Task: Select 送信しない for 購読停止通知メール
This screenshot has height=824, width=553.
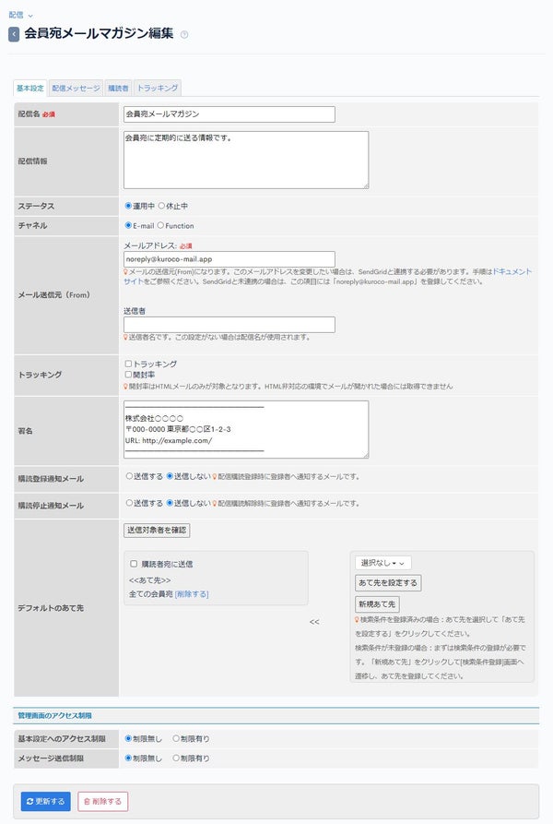Action: coord(170,503)
